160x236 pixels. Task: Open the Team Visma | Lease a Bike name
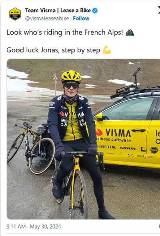pyautogui.click(x=58, y=10)
